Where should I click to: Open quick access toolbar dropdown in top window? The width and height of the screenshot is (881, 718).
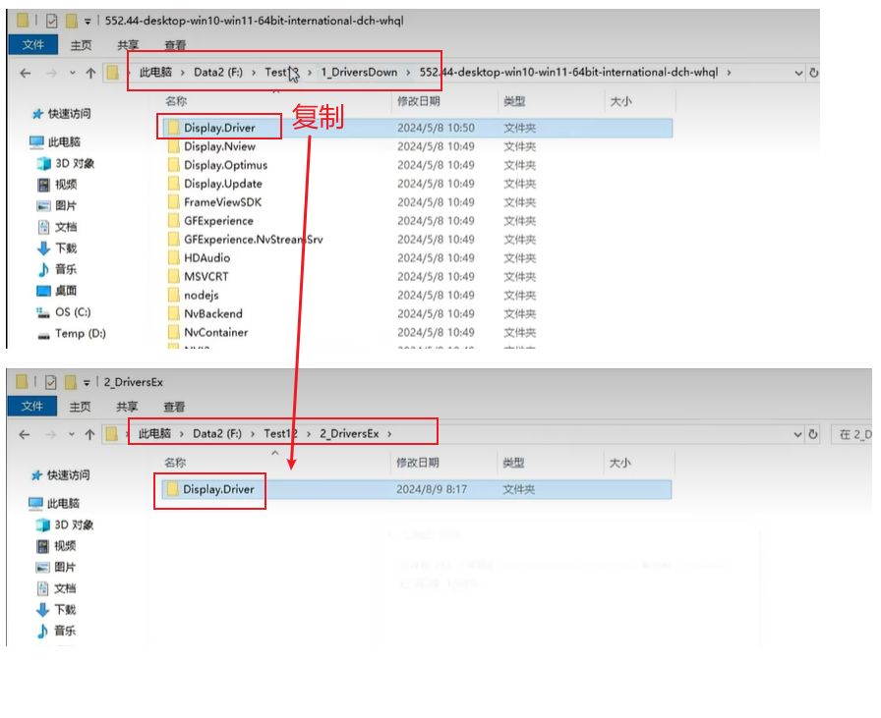click(88, 21)
